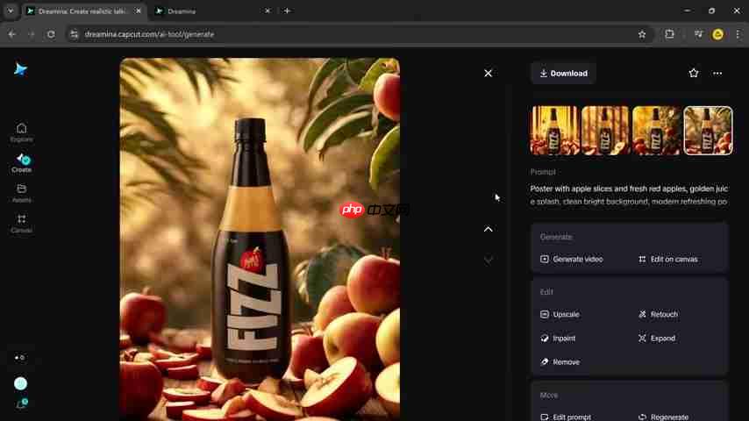This screenshot has height=421, width=749.
Task: Switch to the second Dreamina browser tab
Action: (211, 11)
